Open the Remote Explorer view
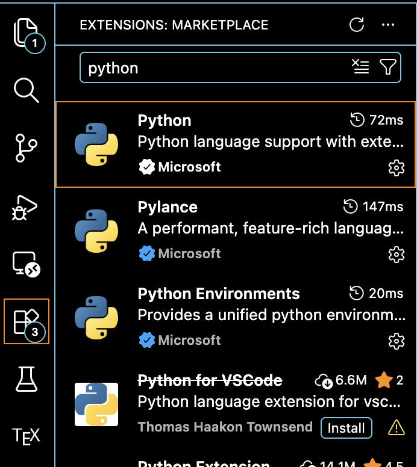This screenshot has width=417, height=467. pos(27,264)
